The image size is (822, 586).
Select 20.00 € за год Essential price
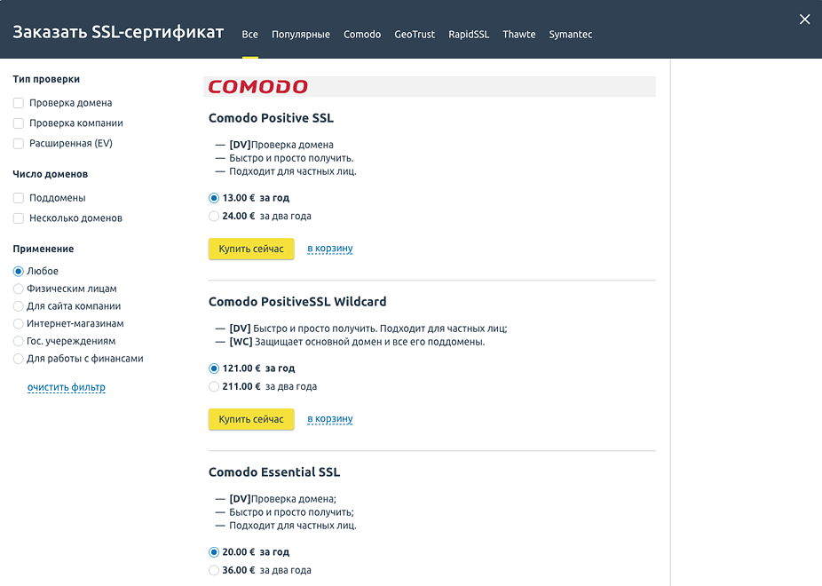click(213, 552)
